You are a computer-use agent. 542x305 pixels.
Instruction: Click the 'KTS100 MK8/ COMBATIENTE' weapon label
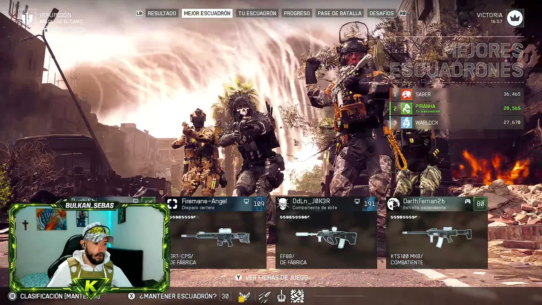coord(407,259)
